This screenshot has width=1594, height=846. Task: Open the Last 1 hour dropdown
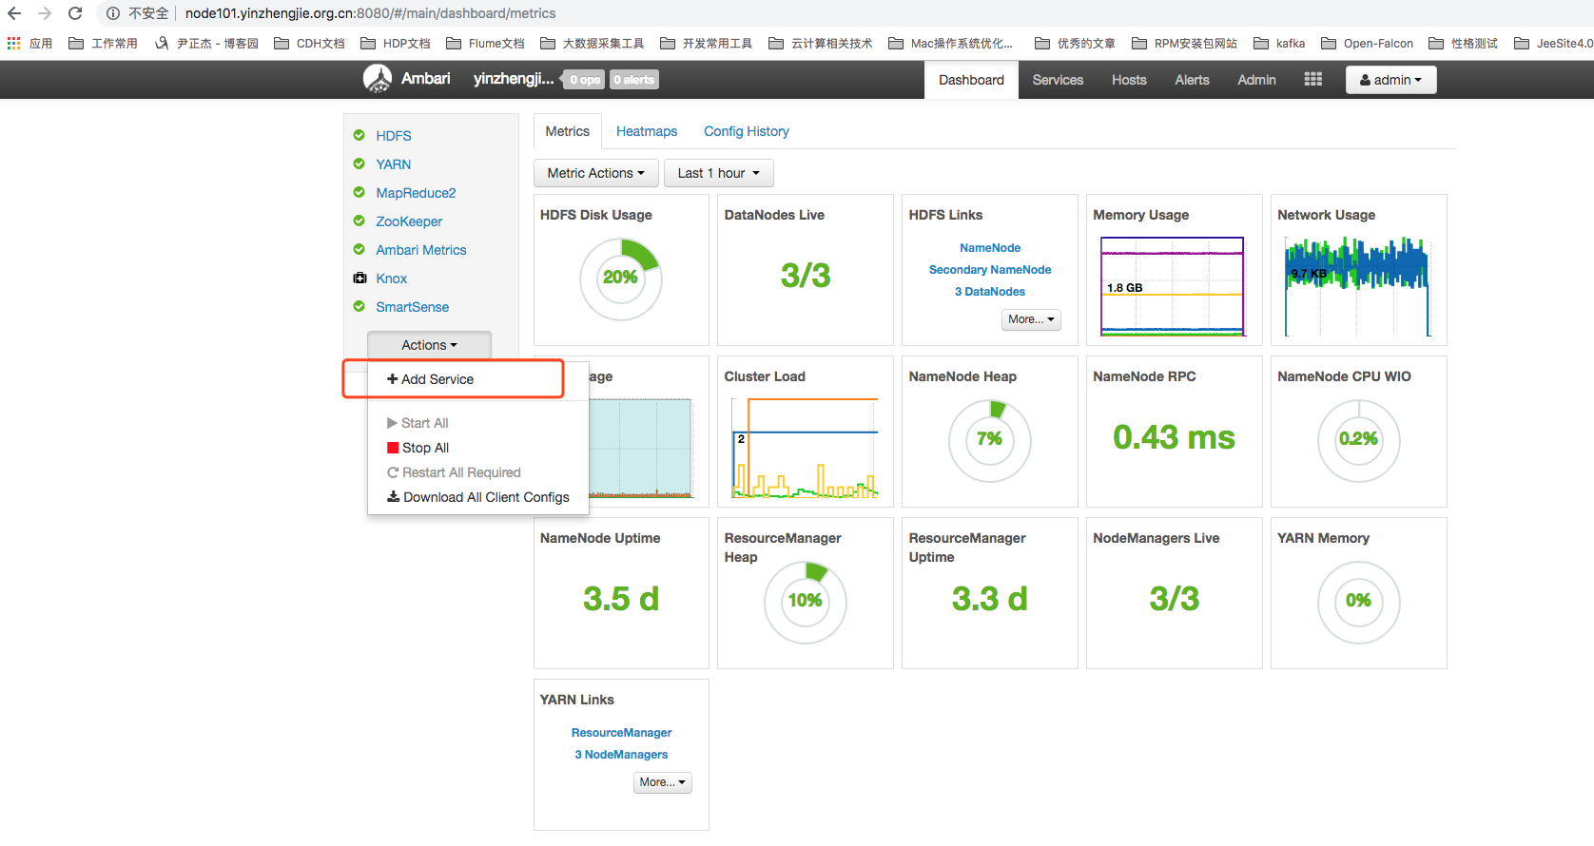tap(718, 173)
